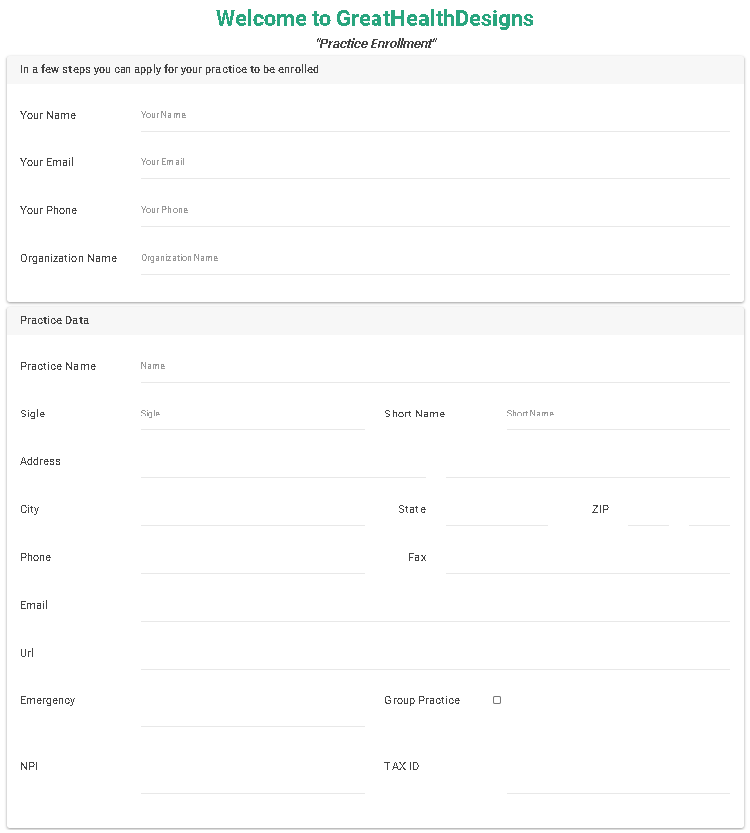Focus the Your Email text field
The image size is (750, 833).
point(435,163)
